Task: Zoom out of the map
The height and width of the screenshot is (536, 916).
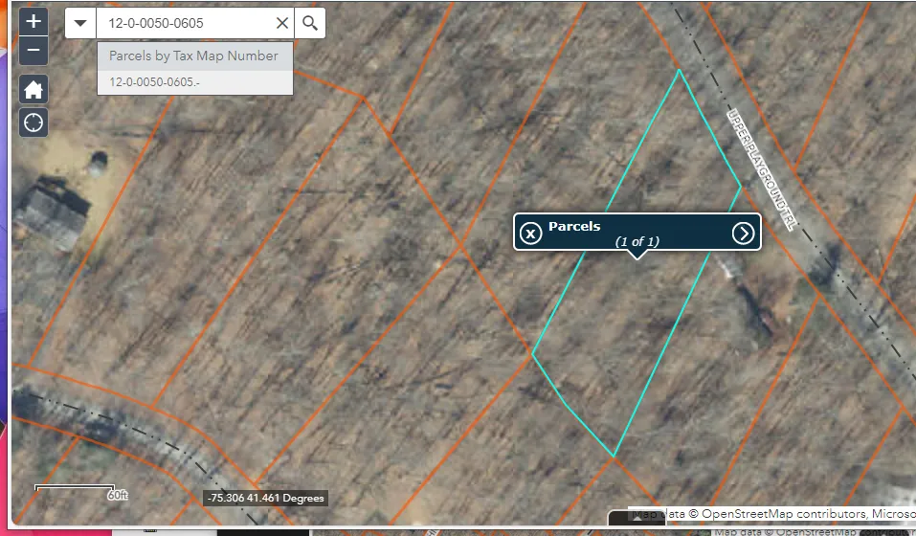Action: 34,51
